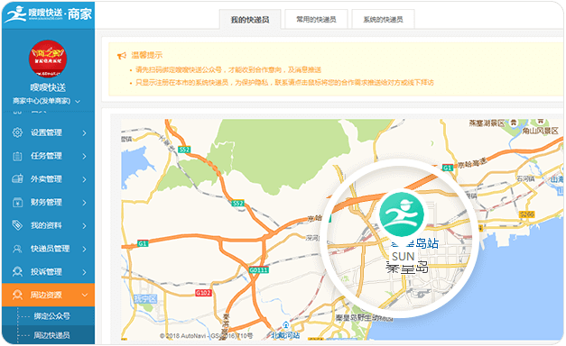Screen dimensions: 566x346
Task: Click the 燕塞湖景区 label on map
Action: (x=487, y=123)
